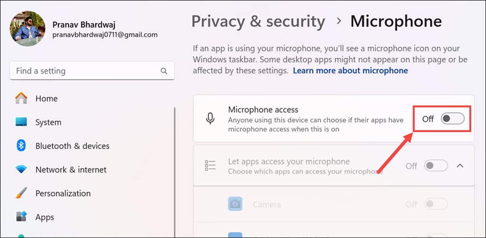Open the Bluetooth & devices settings page

coord(72,146)
